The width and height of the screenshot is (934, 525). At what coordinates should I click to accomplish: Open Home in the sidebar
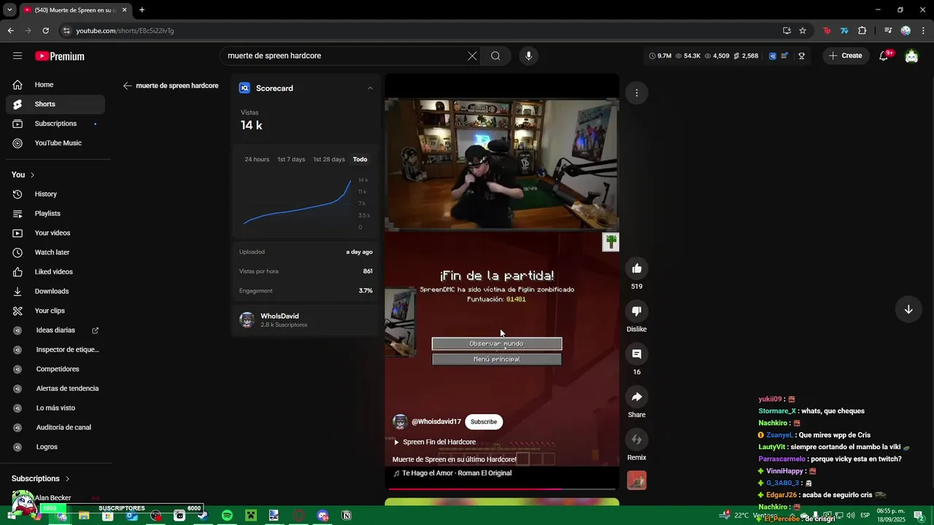55,85
